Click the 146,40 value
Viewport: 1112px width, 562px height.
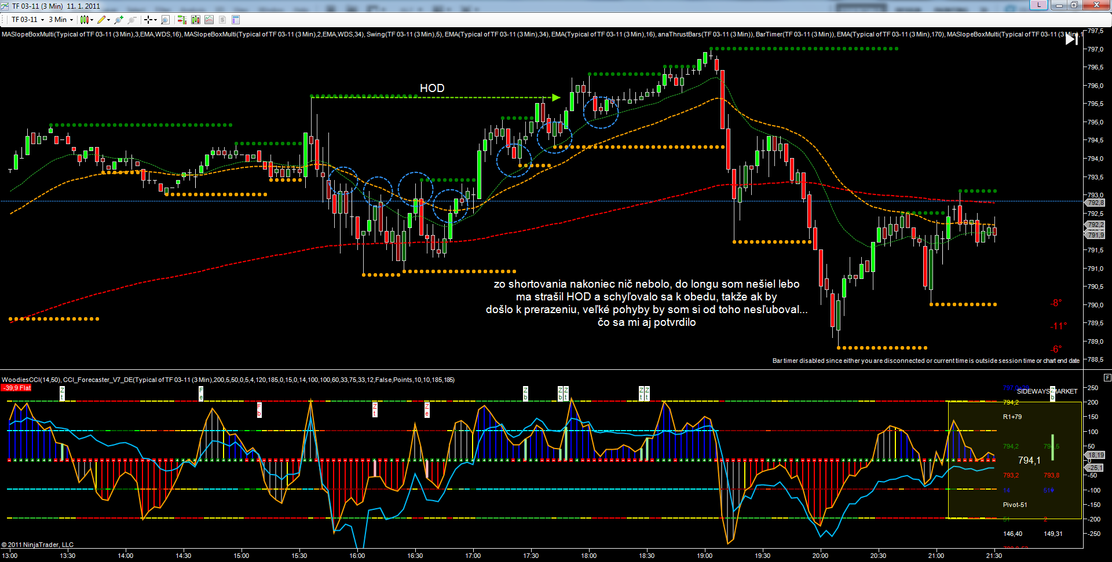click(x=1012, y=534)
